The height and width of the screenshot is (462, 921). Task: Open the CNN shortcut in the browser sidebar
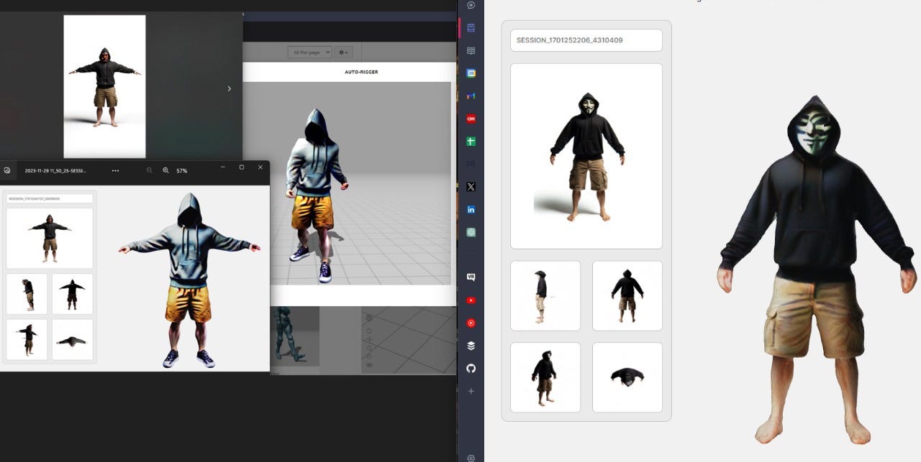pyautogui.click(x=471, y=119)
